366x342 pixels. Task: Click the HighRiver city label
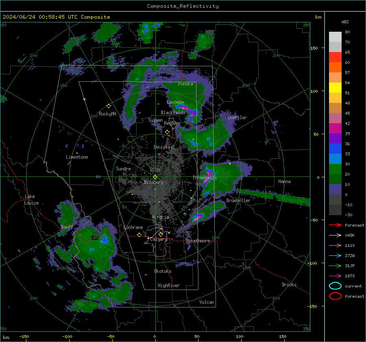169,285
